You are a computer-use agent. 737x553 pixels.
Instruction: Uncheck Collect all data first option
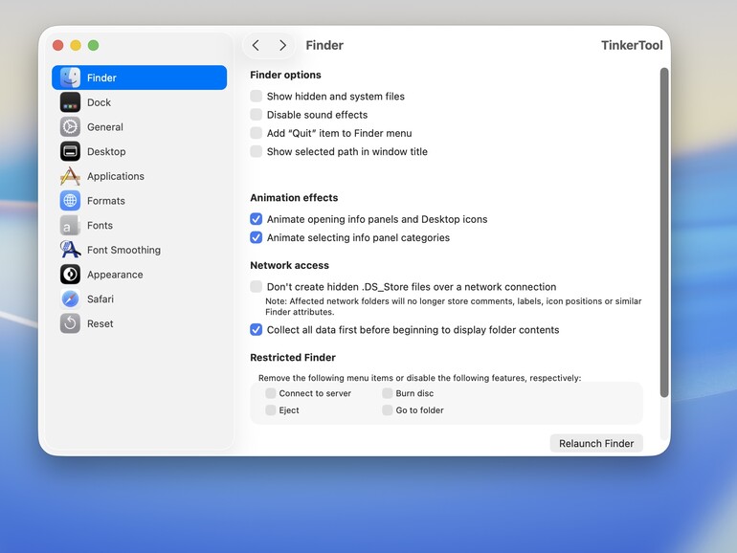[257, 329]
